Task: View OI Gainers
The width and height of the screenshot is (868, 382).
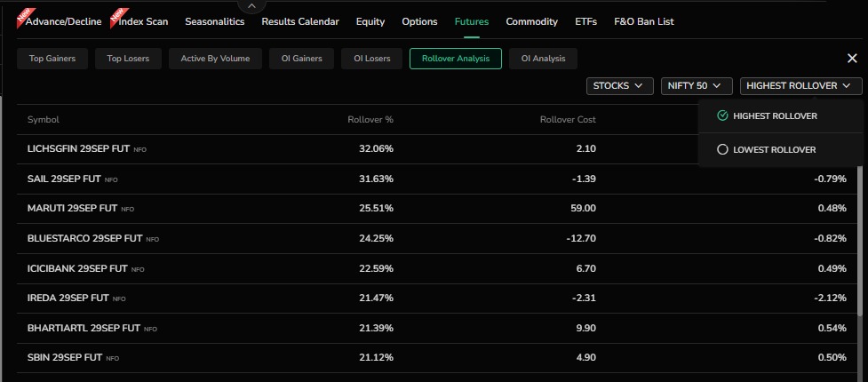Action: point(302,58)
